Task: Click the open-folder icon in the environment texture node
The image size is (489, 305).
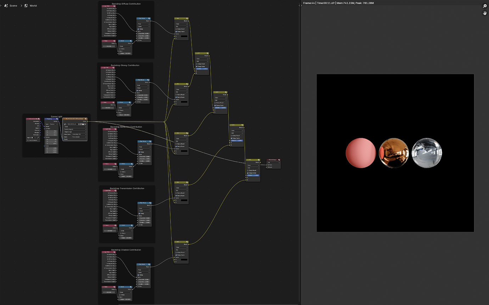Action: [83, 124]
